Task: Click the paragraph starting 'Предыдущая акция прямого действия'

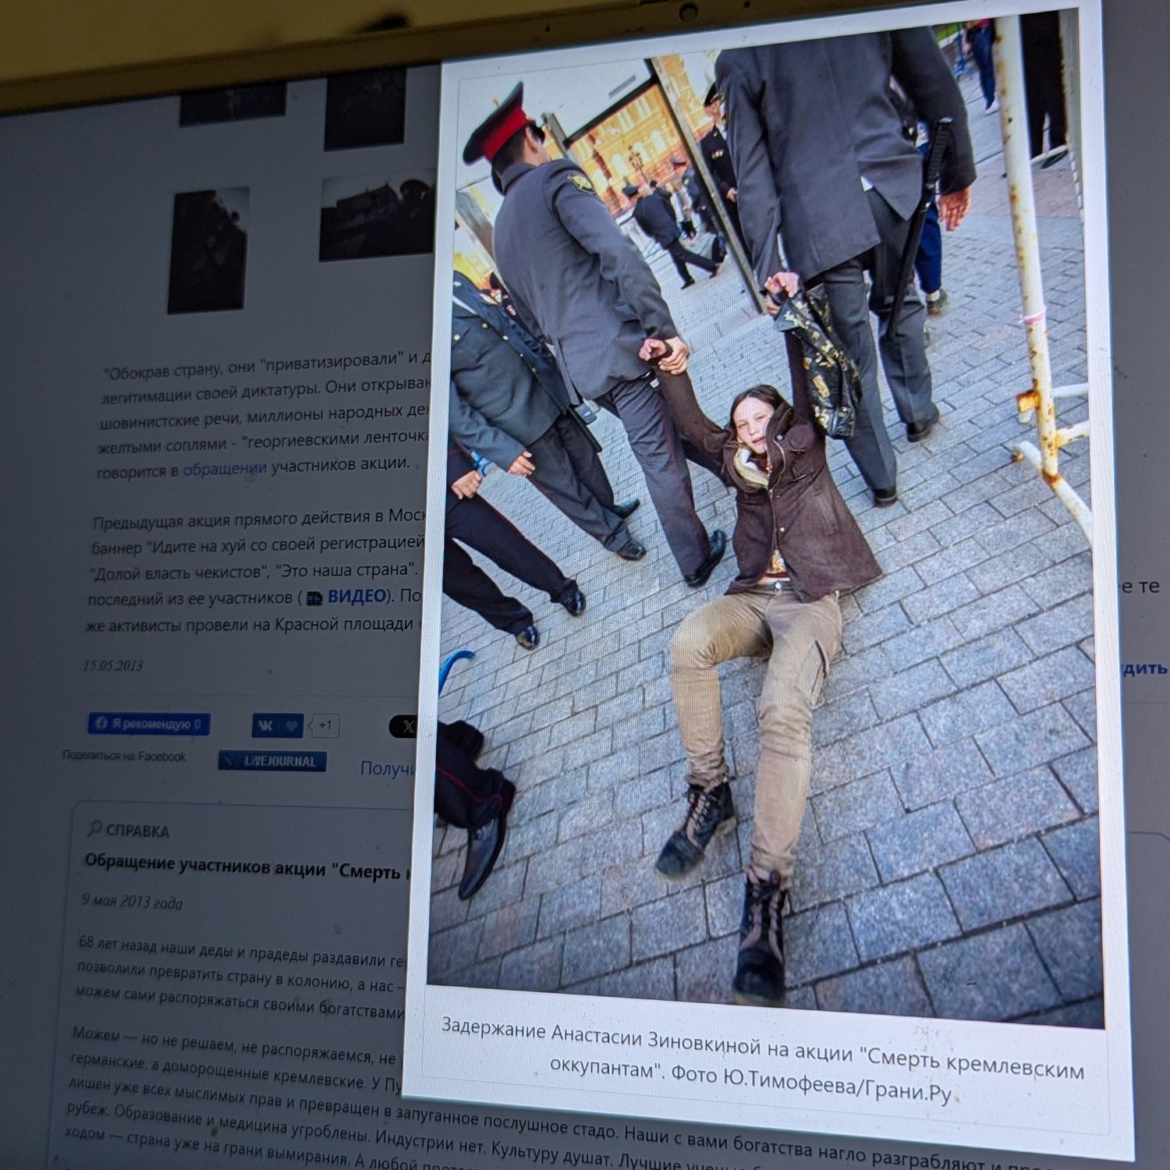Action: [254, 572]
